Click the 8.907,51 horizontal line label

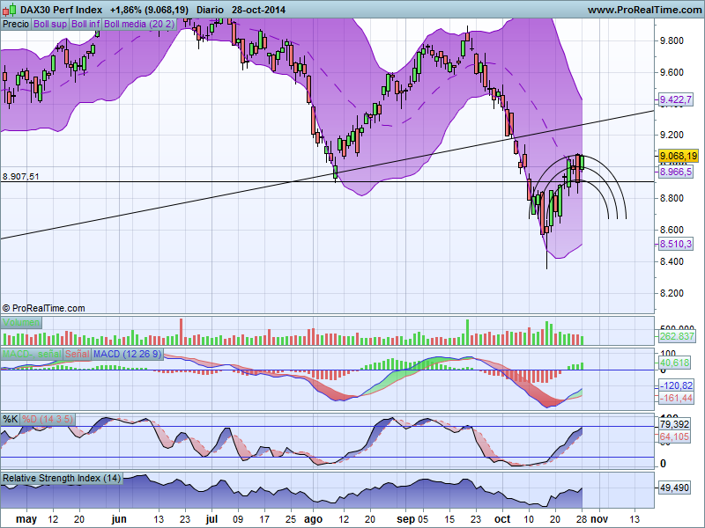click(20, 177)
